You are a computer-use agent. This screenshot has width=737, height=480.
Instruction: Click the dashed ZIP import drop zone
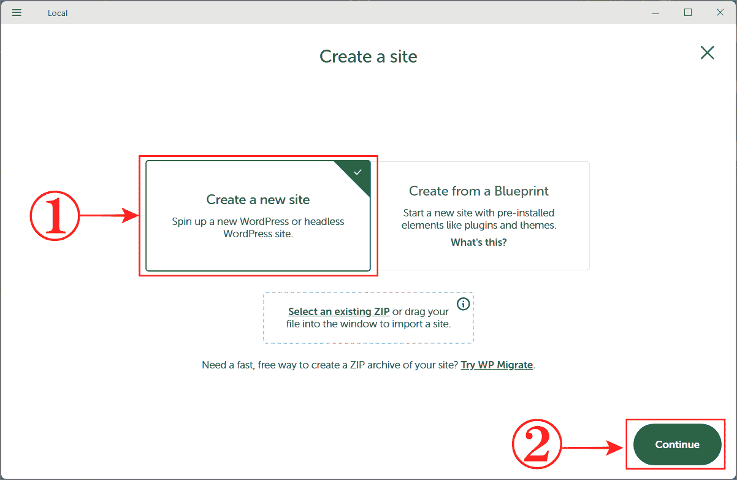368,318
